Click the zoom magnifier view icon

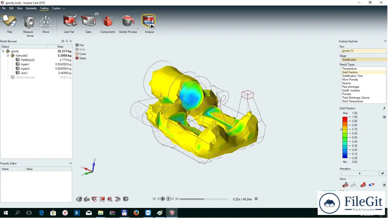[110, 199]
